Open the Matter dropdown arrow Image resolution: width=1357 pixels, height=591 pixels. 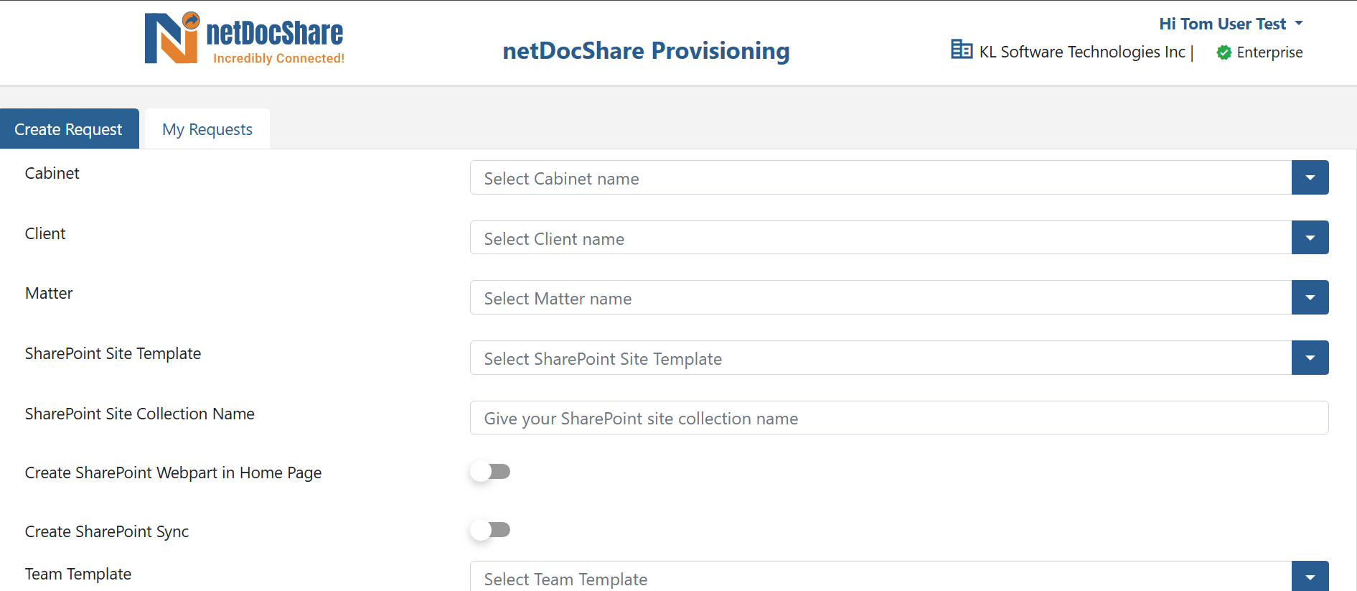click(x=1310, y=297)
